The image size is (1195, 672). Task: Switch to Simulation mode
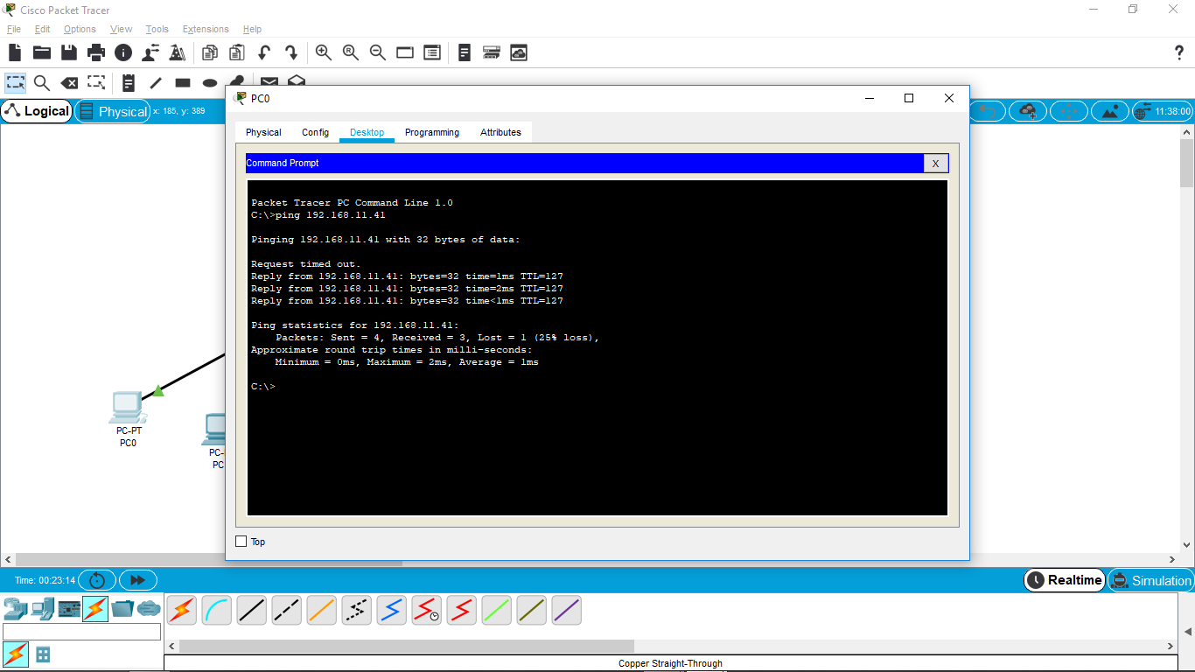1150,580
